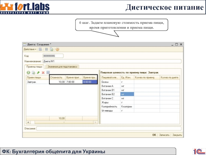This screenshot has height=155, width=206.
Task: Click the Пищевой эле... column header
Action: pos(110,78)
